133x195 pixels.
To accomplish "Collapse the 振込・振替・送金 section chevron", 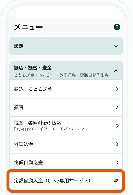I will coord(116,71).
